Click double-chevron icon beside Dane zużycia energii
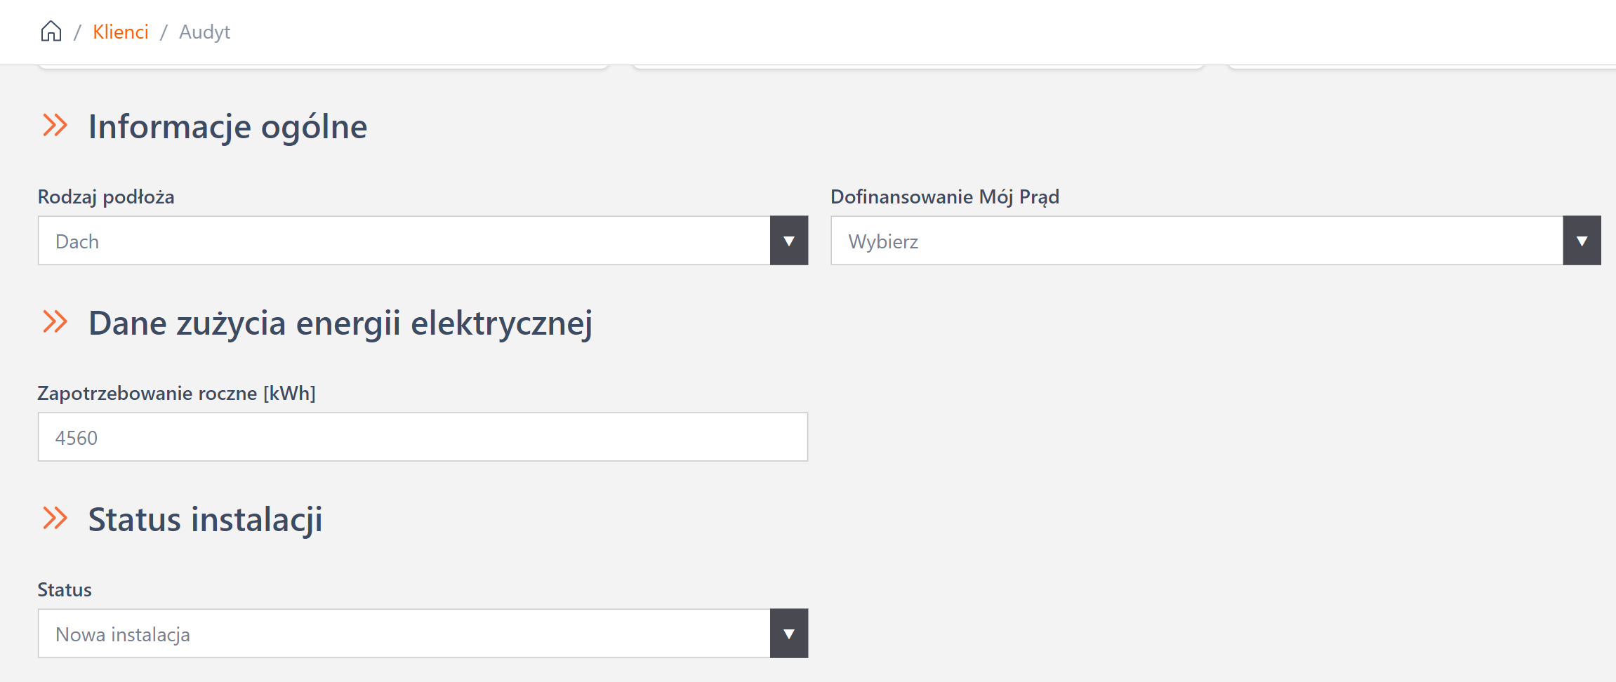Screen dimensions: 1616x682 (55, 322)
